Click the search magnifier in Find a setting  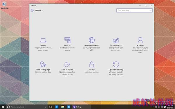(151, 10)
